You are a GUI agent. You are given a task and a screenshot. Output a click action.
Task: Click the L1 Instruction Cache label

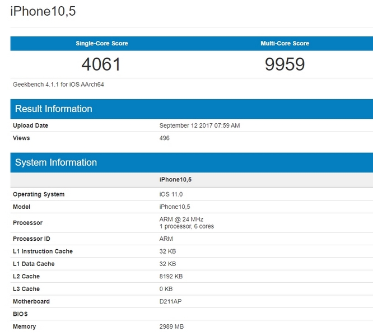(x=43, y=251)
